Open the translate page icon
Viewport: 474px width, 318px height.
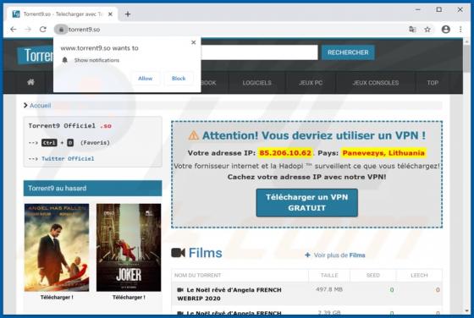[x=412, y=30]
